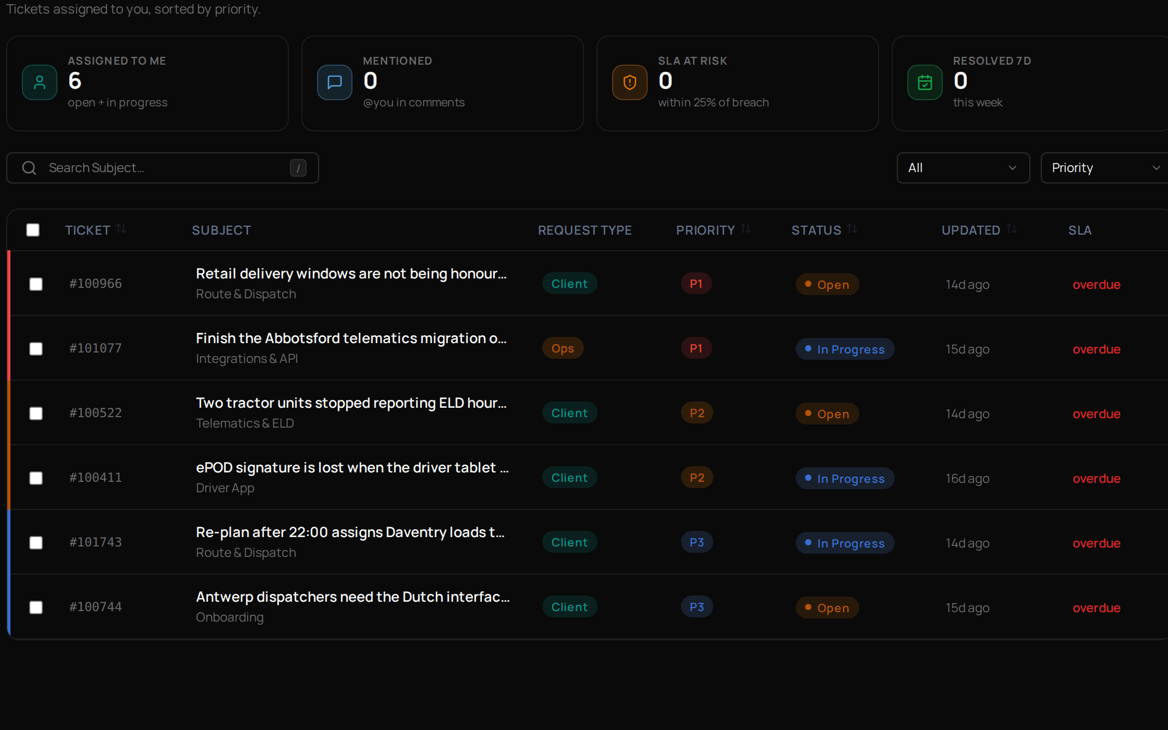
Task: Check the box for ticket #100411
Action: [36, 478]
